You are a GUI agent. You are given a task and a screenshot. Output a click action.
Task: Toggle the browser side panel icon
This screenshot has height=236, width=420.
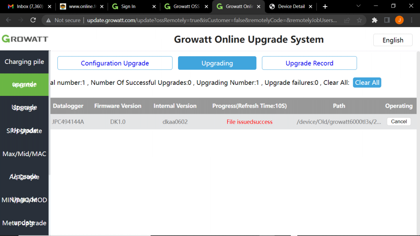(x=387, y=20)
